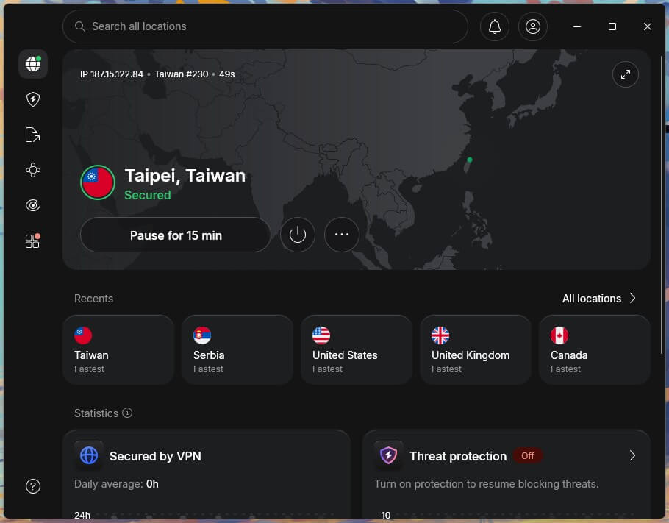The height and width of the screenshot is (523, 669).
Task: Click the green Taiwan marker on the map
Action: [470, 160]
